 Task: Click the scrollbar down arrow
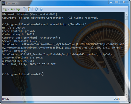[x=126, y=94]
